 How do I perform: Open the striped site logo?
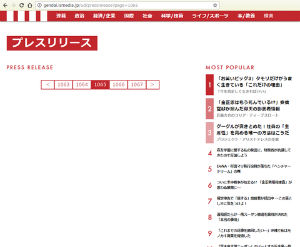pyautogui.click(x=27, y=16)
